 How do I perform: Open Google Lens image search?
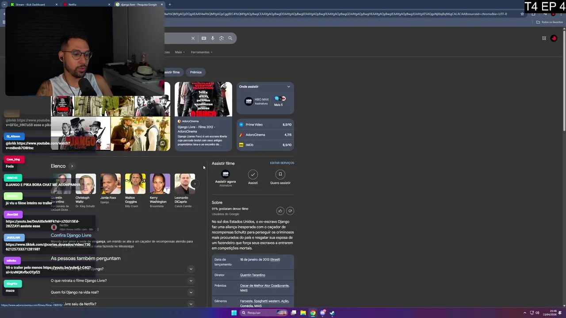[x=222, y=38]
